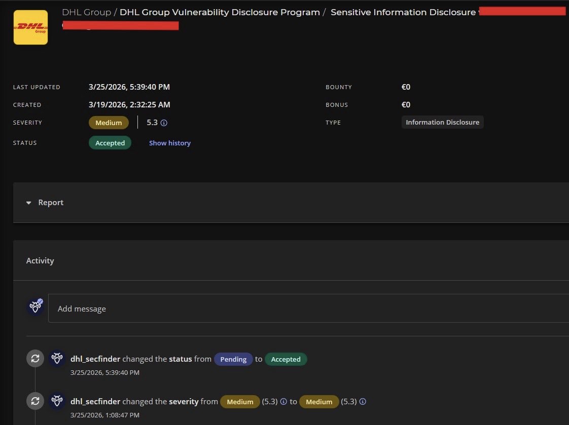Image resolution: width=569 pixels, height=425 pixels.
Task: Click timestamp 3/25/2026, 1:08:47 PM
Action: pos(105,415)
